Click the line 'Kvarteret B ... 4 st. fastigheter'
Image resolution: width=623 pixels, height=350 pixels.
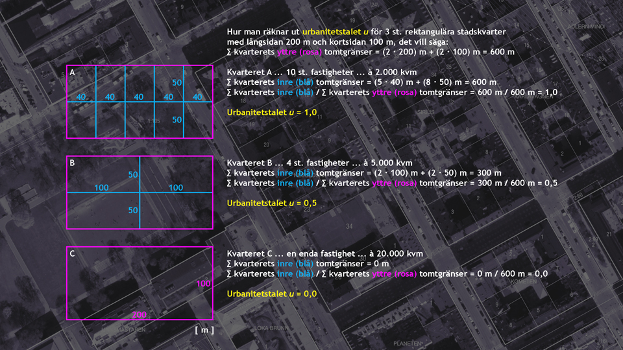(x=320, y=163)
